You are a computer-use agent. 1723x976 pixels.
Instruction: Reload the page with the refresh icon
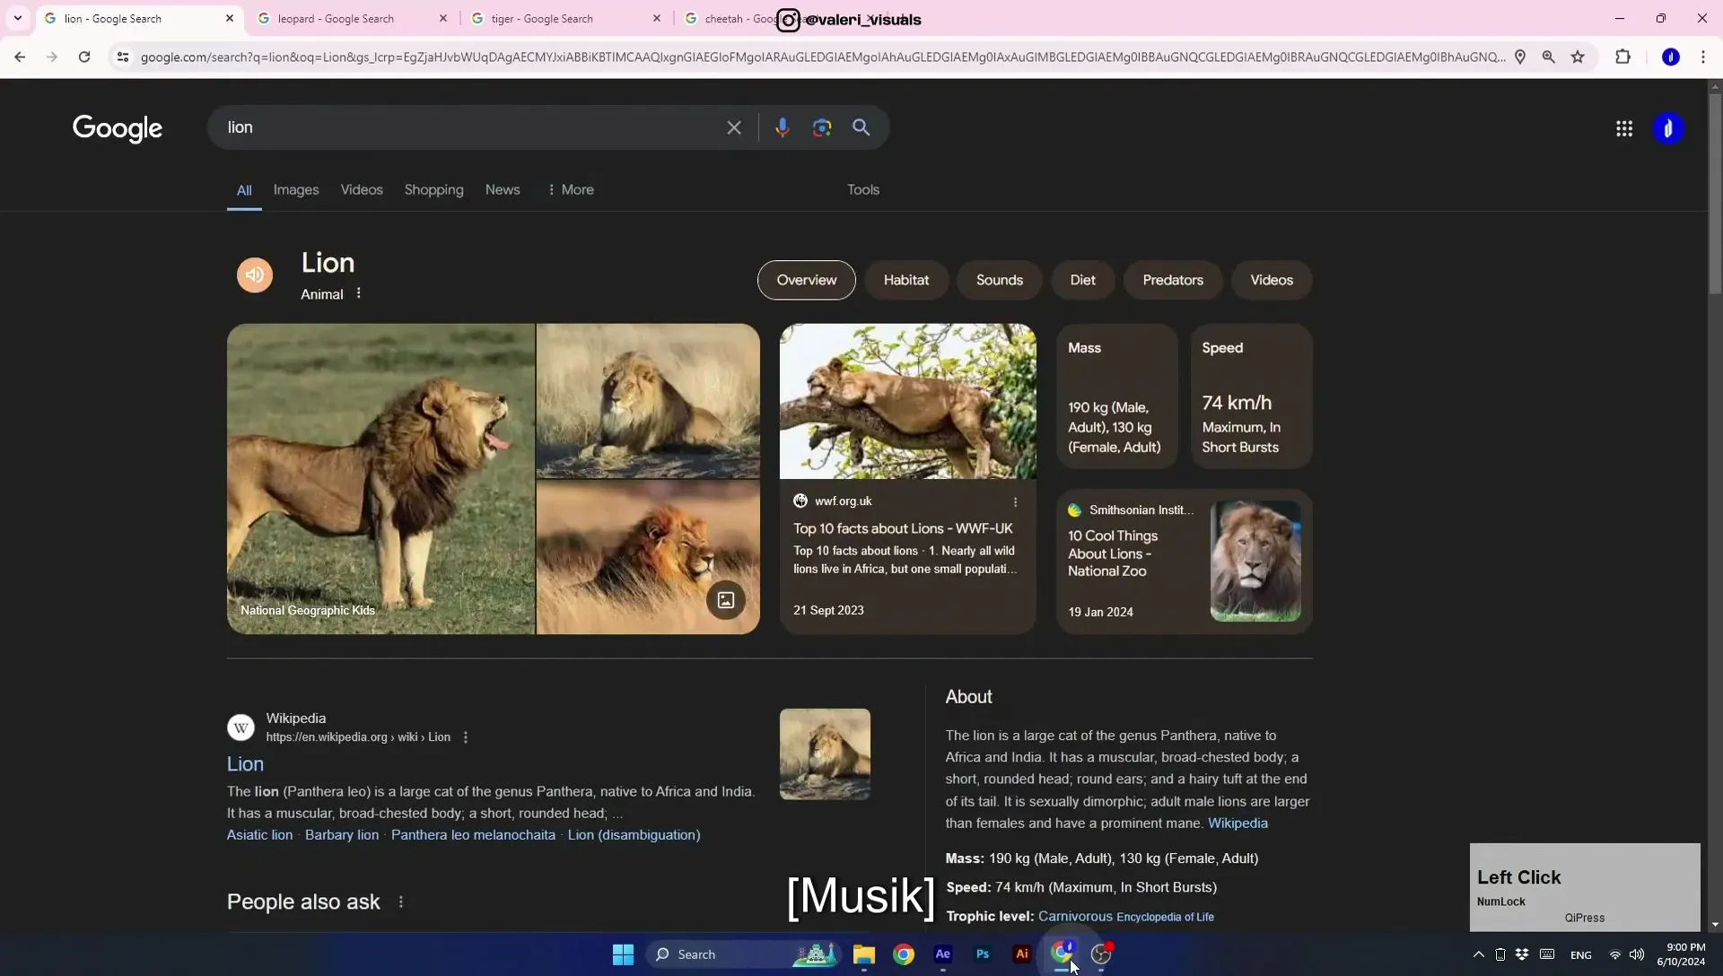[84, 57]
